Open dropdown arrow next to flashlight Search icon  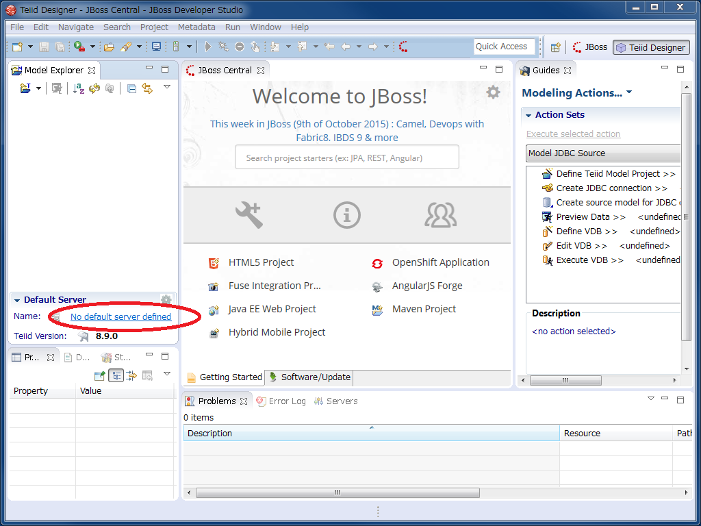pos(139,47)
